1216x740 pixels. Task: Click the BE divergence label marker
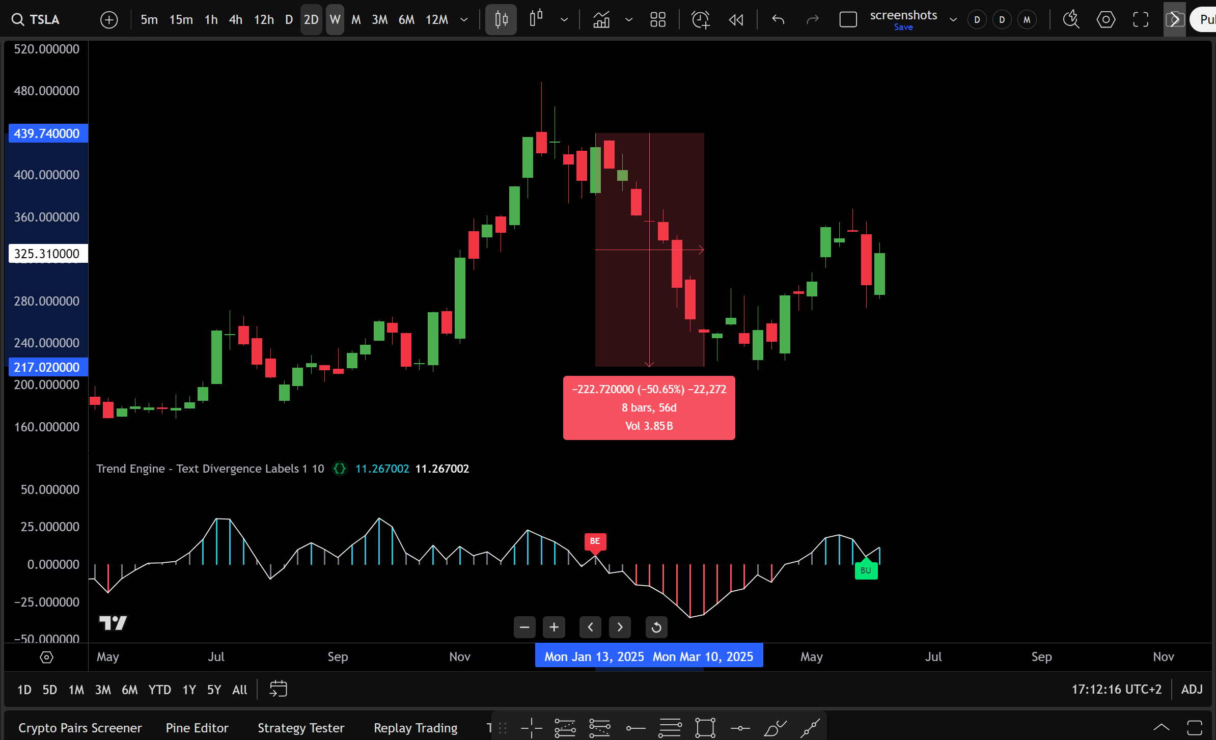tap(595, 541)
